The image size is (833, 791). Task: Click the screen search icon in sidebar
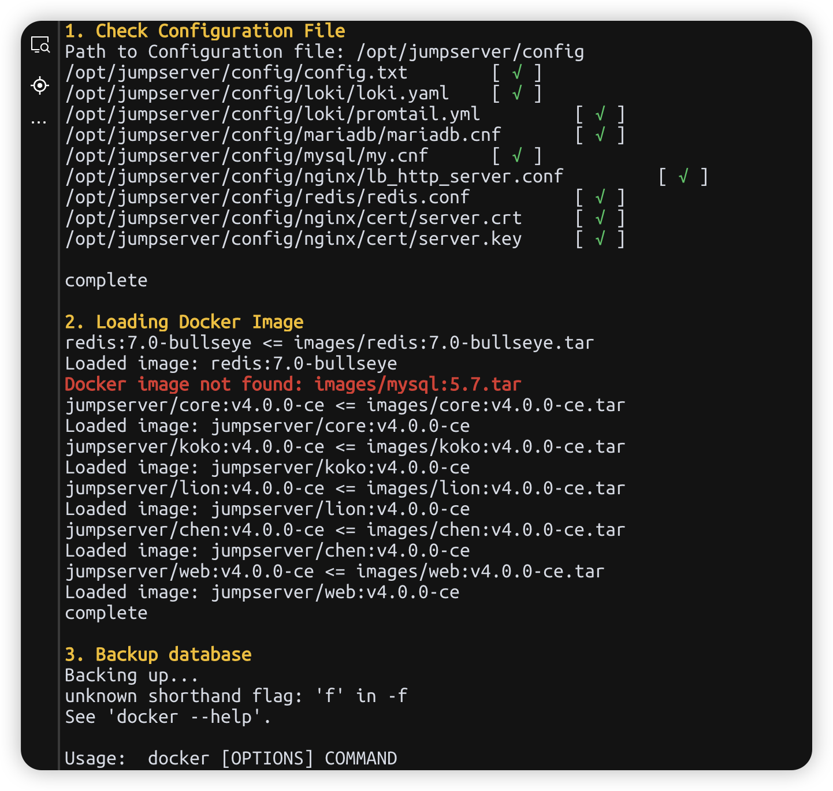(x=40, y=45)
